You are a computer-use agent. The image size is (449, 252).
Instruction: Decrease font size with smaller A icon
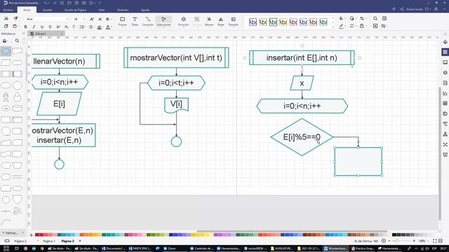[x=100, y=19]
